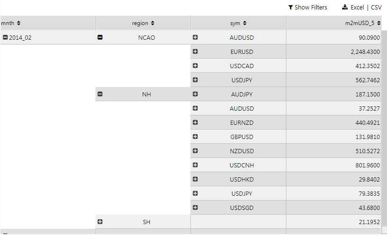Sort by the mnth column arrows
This screenshot has width=387, height=235.
[18, 23]
